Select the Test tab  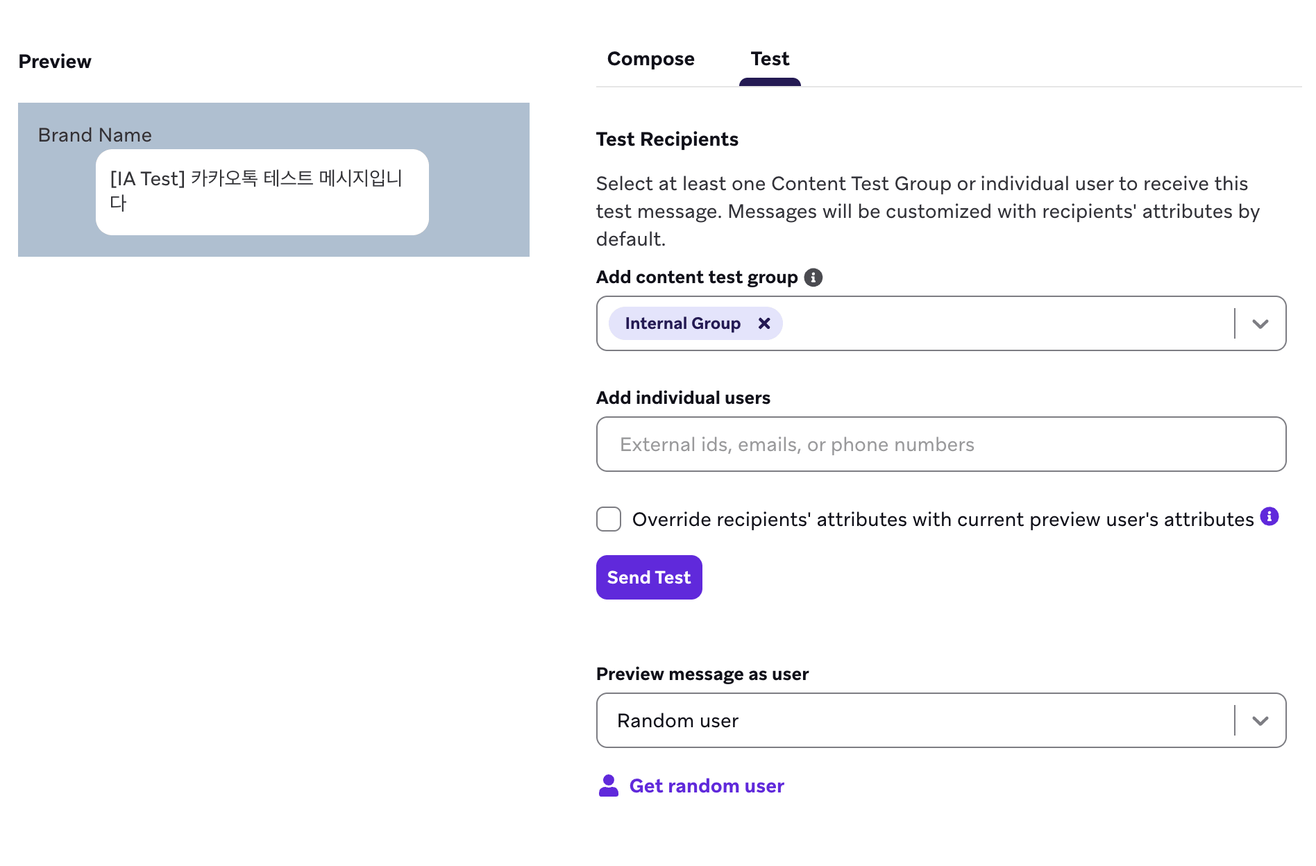(x=769, y=59)
